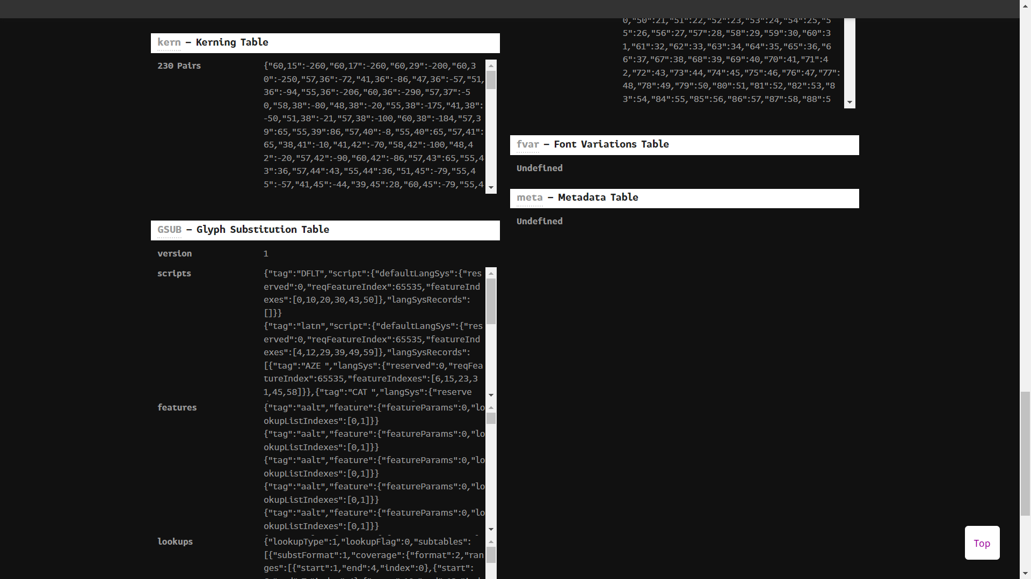This screenshot has width=1031, height=579.
Task: Click the down arrow of the features field scrollbar
Action: 490,529
